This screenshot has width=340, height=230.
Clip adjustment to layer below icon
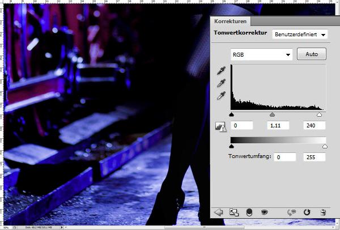point(249,212)
